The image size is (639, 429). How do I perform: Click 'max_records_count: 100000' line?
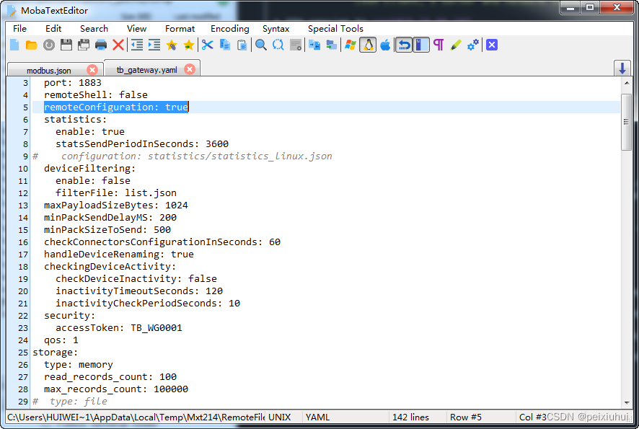(x=115, y=389)
